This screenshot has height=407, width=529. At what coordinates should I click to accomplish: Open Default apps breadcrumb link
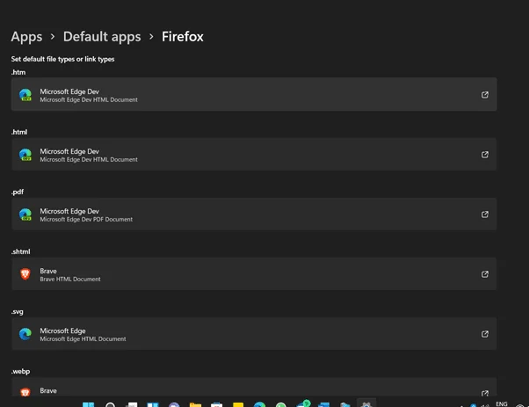coord(102,36)
